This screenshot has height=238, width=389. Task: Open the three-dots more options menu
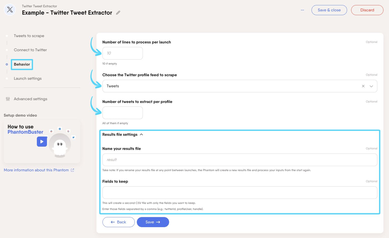(302, 10)
